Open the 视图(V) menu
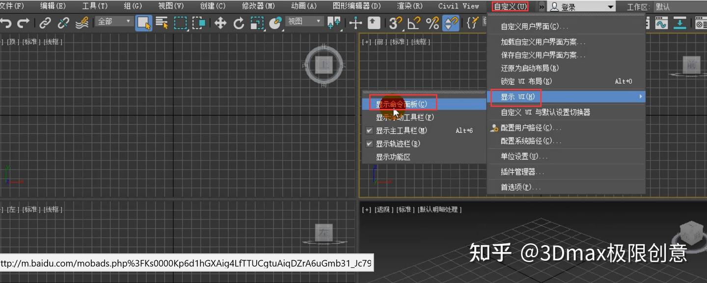The width and height of the screenshot is (707, 283). [x=171, y=6]
